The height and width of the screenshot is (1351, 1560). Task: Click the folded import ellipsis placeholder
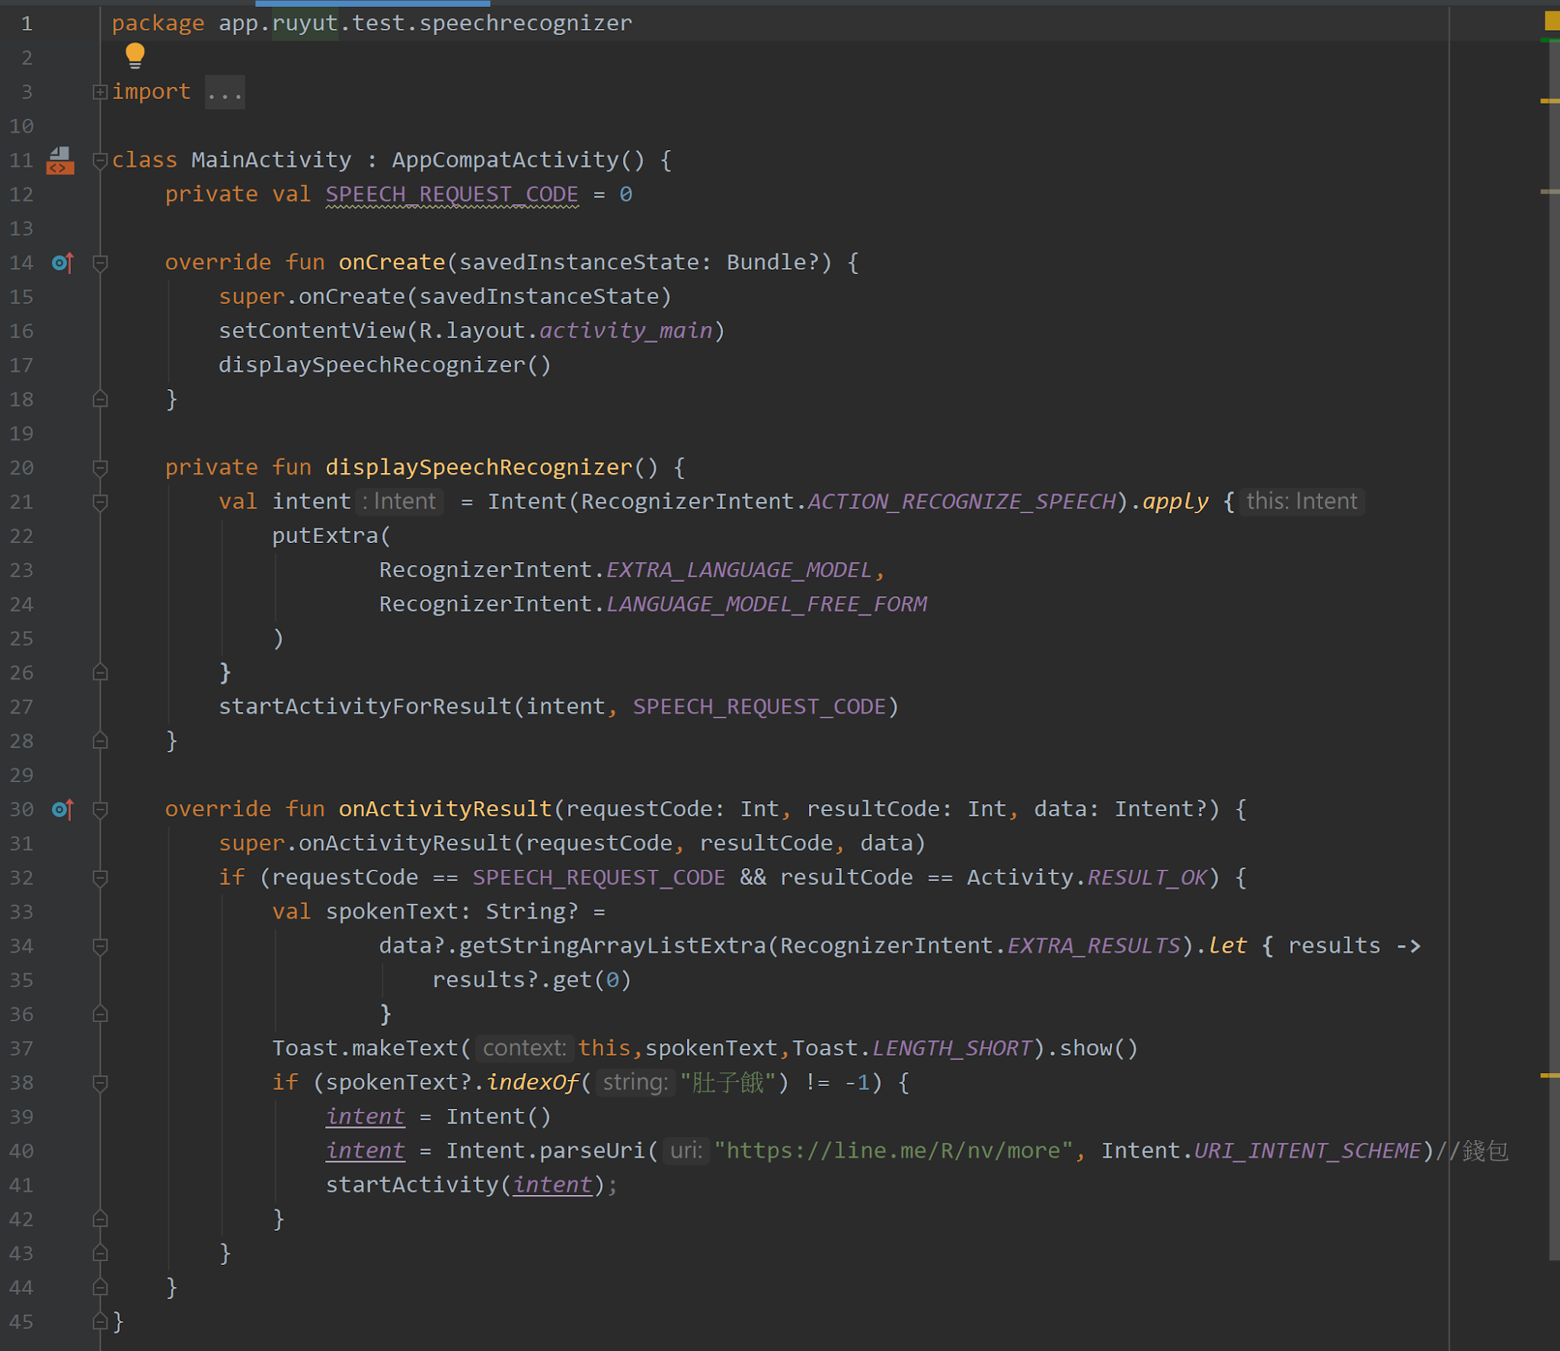pyautogui.click(x=225, y=92)
